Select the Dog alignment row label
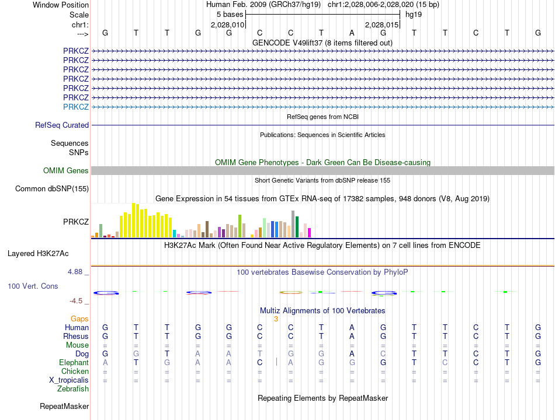 82,354
